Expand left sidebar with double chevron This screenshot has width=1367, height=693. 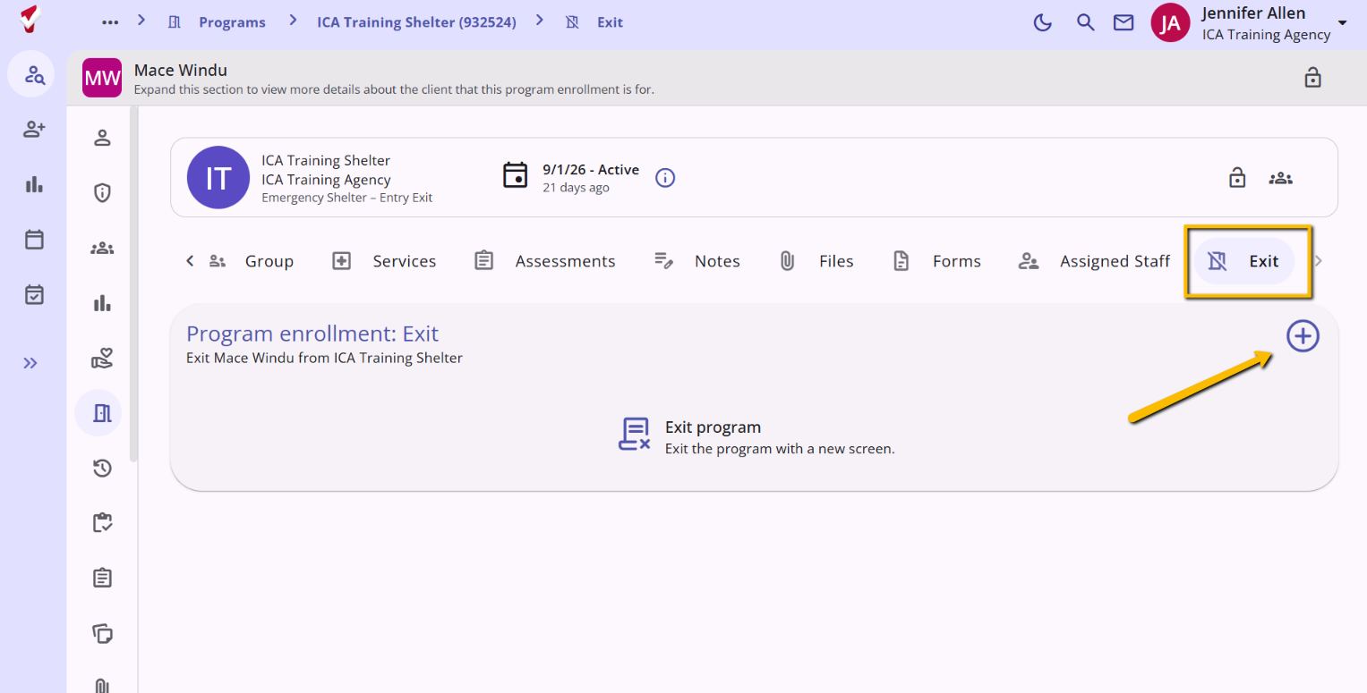coord(31,363)
